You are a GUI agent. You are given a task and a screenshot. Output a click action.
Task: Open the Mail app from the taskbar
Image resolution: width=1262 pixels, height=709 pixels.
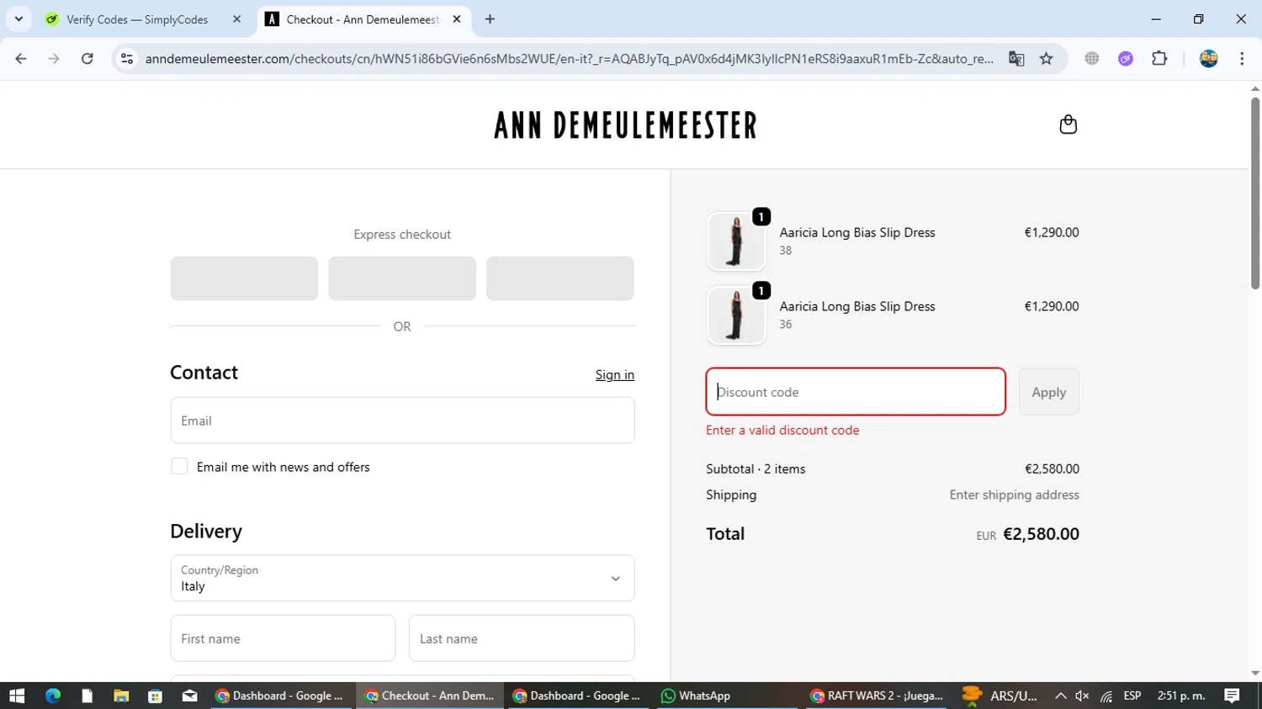(x=189, y=696)
